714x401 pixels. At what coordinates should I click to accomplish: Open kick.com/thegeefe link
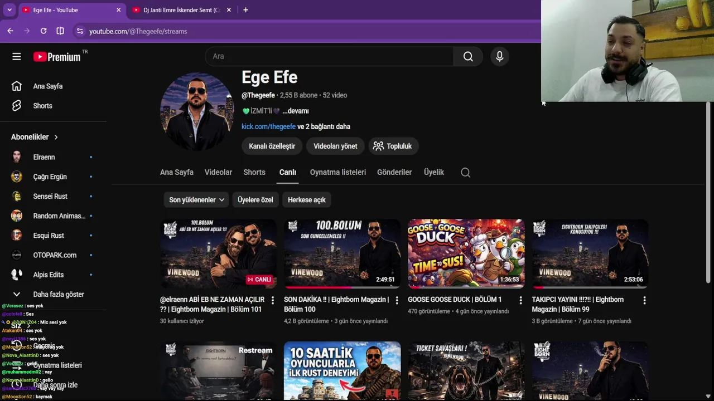point(268,126)
